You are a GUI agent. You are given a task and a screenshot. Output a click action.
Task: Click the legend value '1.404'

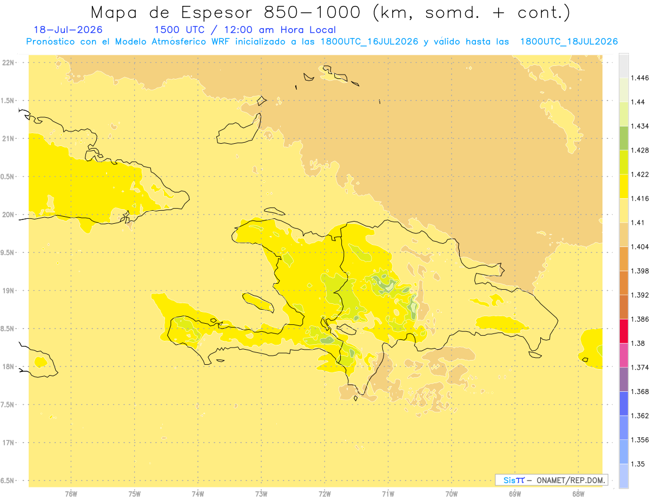(640, 246)
